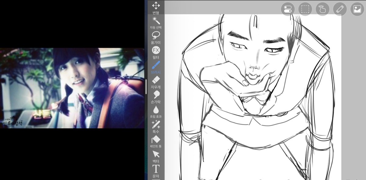The width and height of the screenshot is (366, 180).
Task: Tap the reference photo in the left app
Action: 72,88
